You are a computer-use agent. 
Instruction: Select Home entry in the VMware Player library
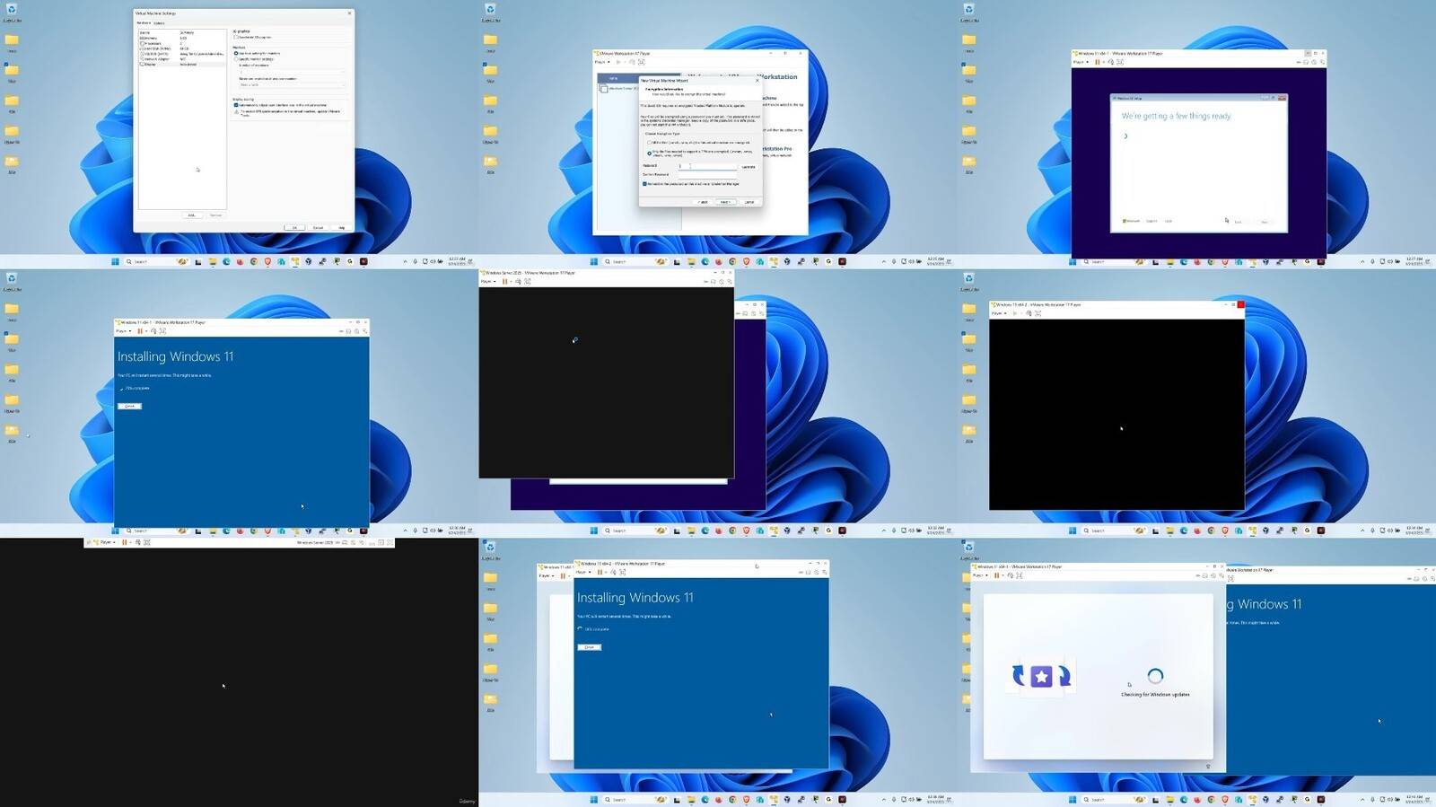pos(614,78)
